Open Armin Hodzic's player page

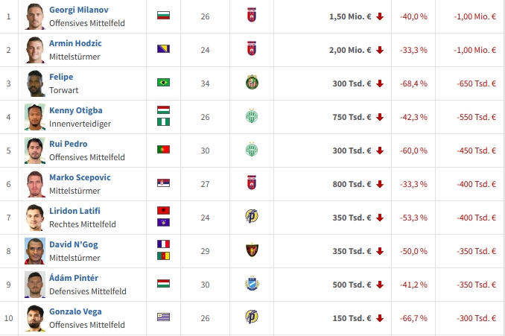75,43
